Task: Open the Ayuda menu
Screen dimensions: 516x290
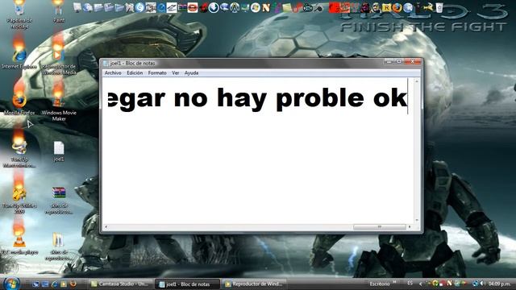Action: pyautogui.click(x=191, y=73)
